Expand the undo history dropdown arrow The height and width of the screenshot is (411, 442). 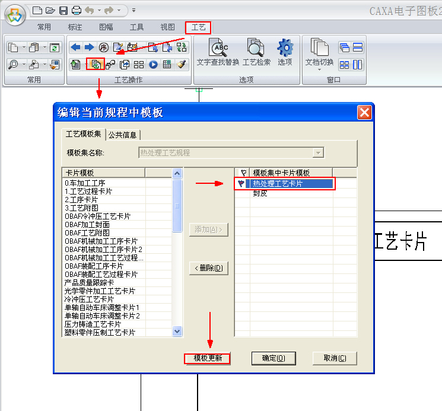(98, 10)
